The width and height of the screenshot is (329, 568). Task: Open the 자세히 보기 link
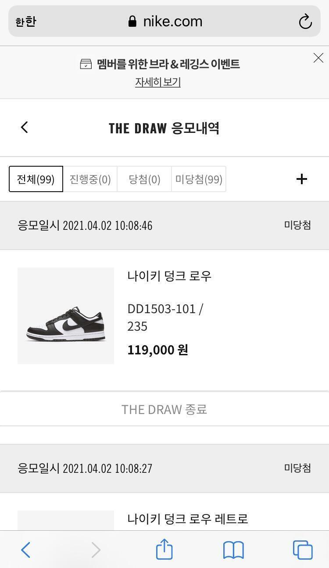(x=157, y=82)
